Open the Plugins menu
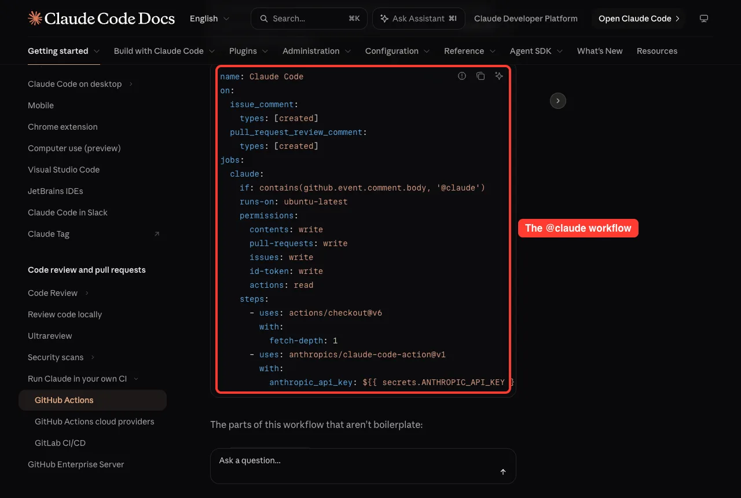741x498 pixels. coord(249,51)
